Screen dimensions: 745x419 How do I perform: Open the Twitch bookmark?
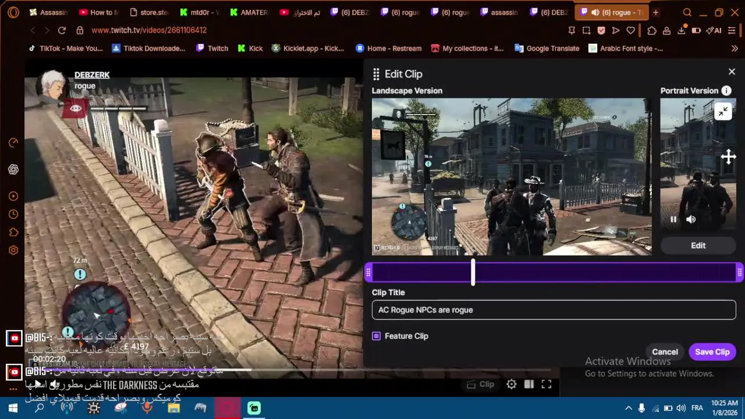[x=212, y=48]
